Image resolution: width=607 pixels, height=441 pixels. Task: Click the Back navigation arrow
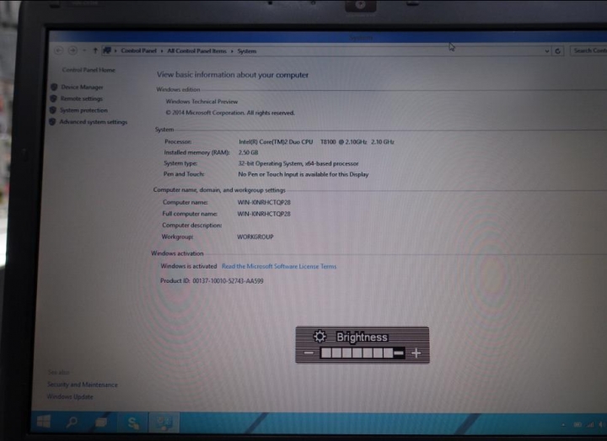pyautogui.click(x=59, y=50)
